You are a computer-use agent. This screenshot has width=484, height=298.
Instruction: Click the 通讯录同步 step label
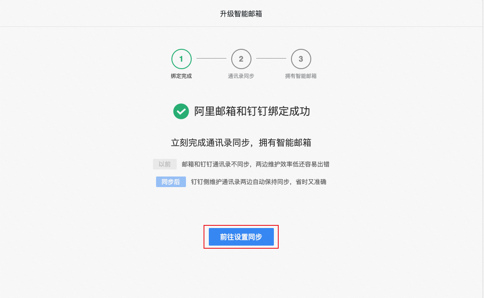pos(241,76)
